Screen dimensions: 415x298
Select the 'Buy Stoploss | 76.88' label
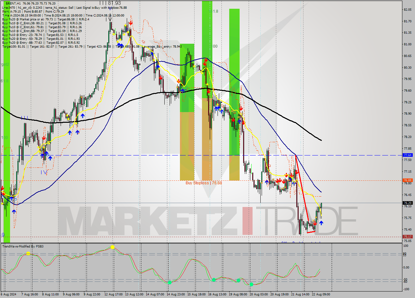[x=204, y=183]
